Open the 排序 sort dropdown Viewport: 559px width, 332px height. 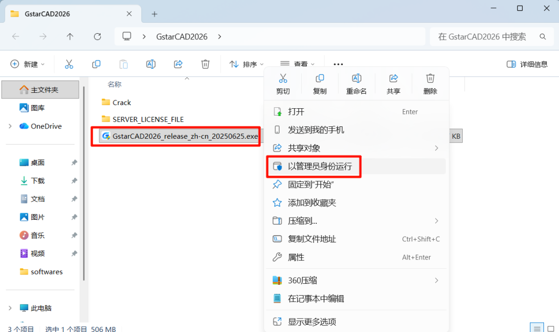tap(246, 64)
